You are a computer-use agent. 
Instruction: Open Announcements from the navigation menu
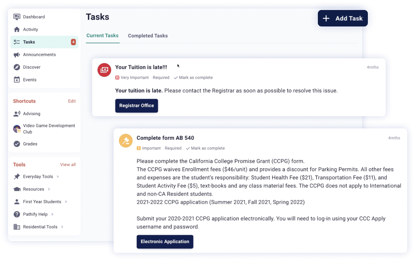pos(39,54)
